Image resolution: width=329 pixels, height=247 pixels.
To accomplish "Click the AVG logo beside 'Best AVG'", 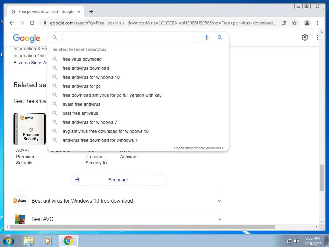I will tap(20, 219).
